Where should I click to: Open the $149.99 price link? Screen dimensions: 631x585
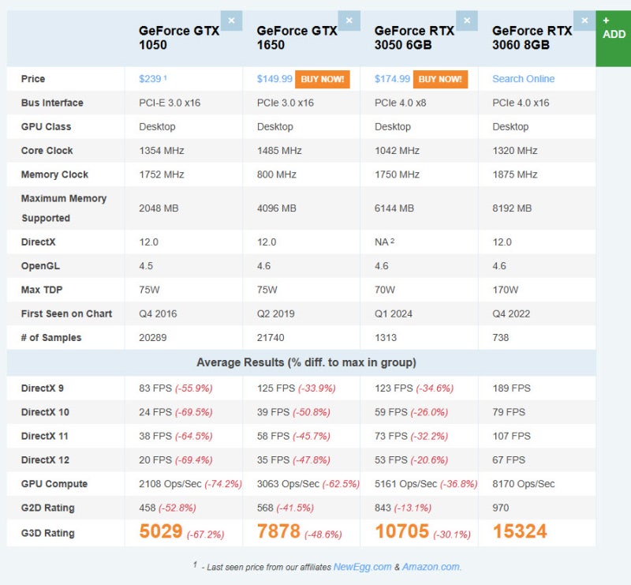click(x=274, y=79)
